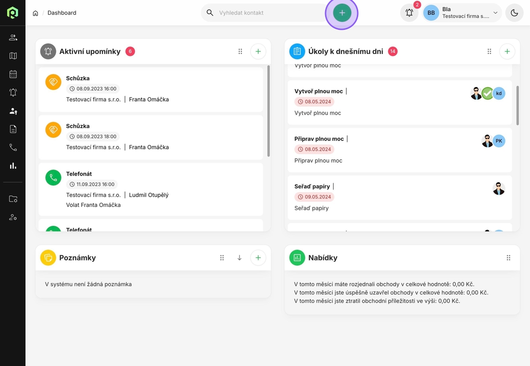Open Schůzka reminder at 08.09.2023 18:00
The width and height of the screenshot is (530, 366).
[x=151, y=137]
